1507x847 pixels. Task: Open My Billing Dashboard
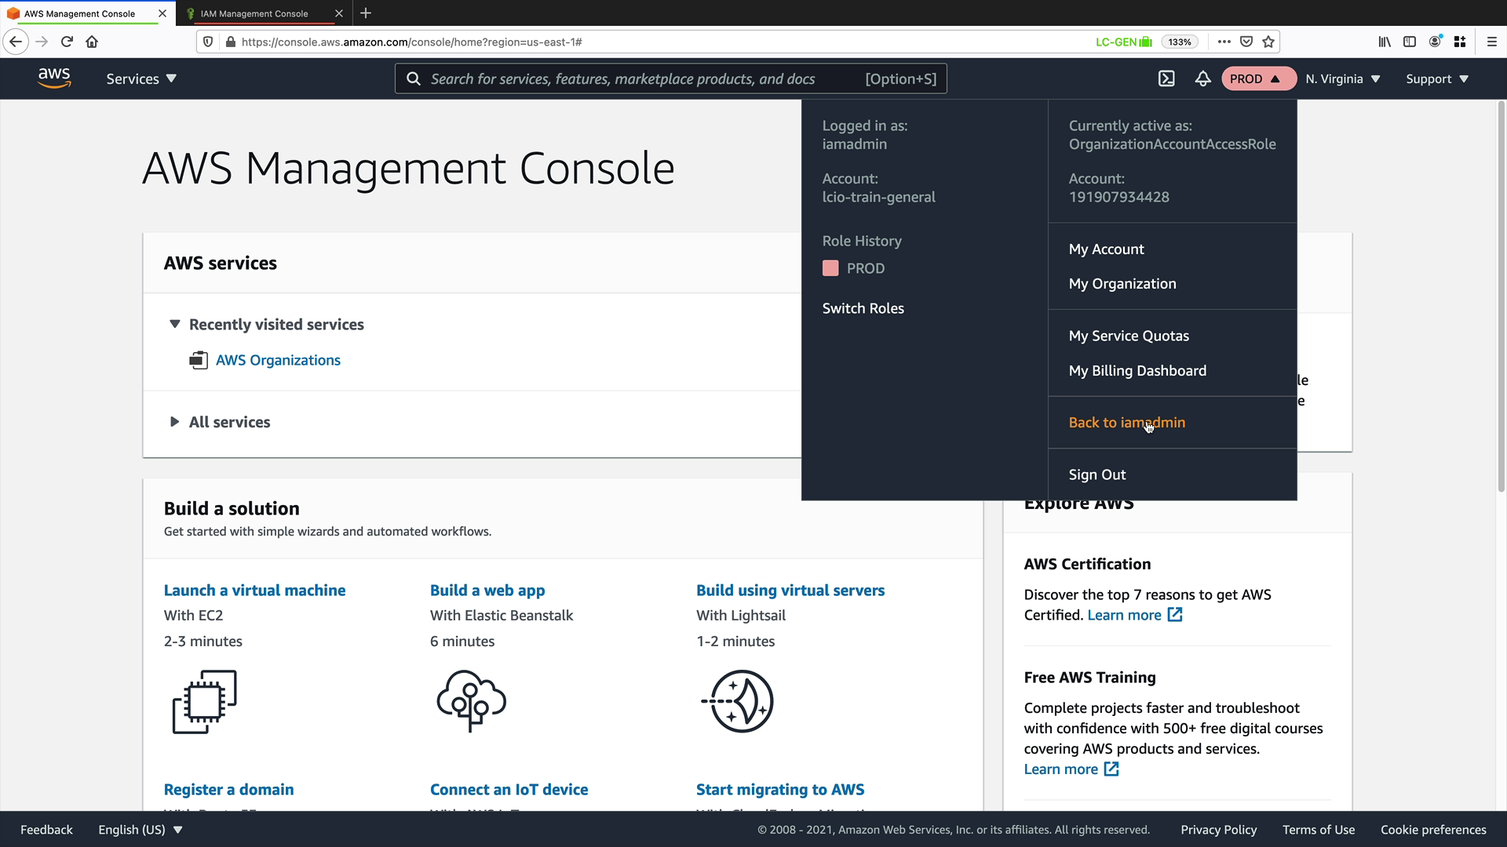[1137, 370]
